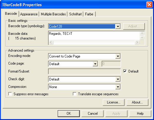This screenshot has height=120, width=154.
Task: Open the About... dialog button
Action: pos(137,102)
